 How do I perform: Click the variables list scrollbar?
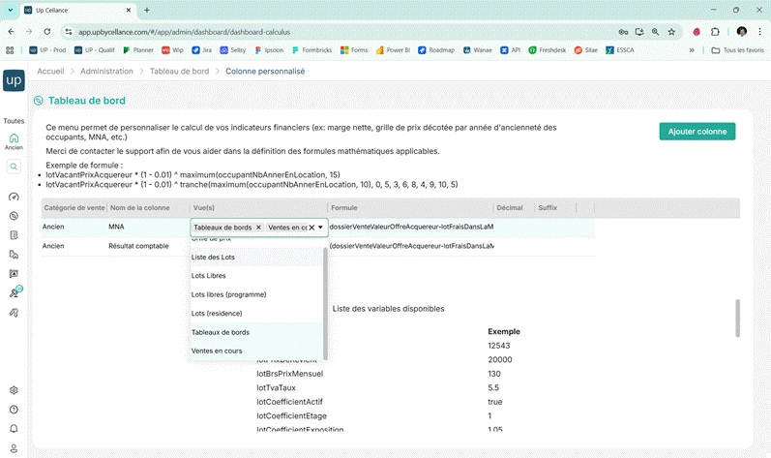(x=737, y=318)
